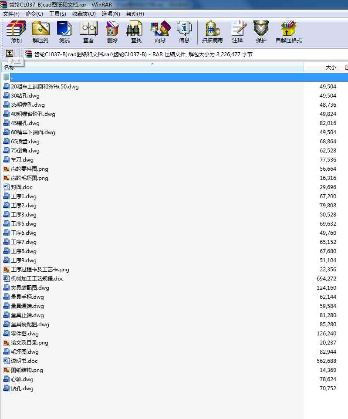Click the png icon of 论文及目录.png
Screen dimensions: 348x419
(7, 343)
